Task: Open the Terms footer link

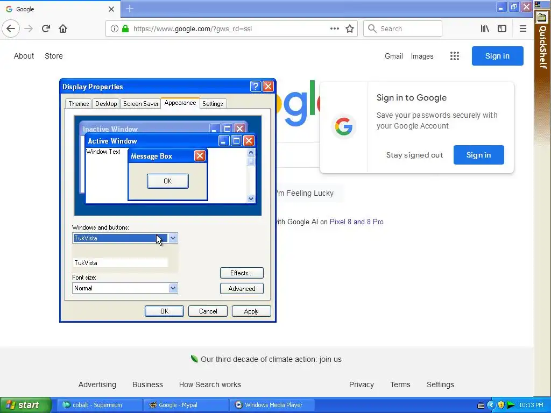Action: (x=400, y=384)
